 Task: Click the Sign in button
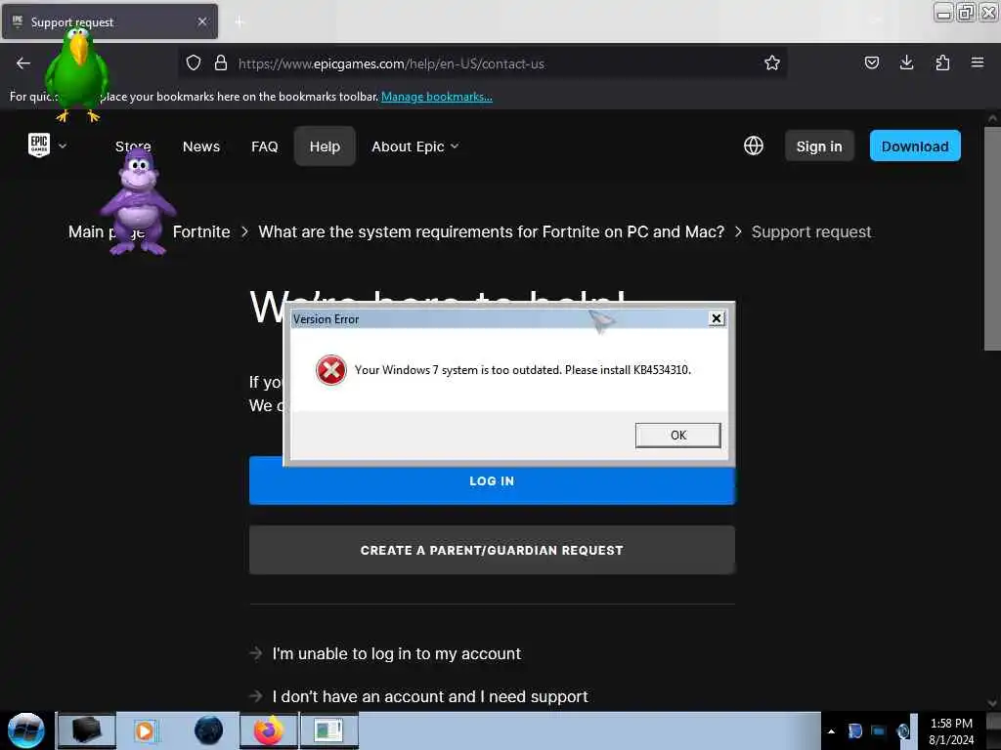[819, 146]
